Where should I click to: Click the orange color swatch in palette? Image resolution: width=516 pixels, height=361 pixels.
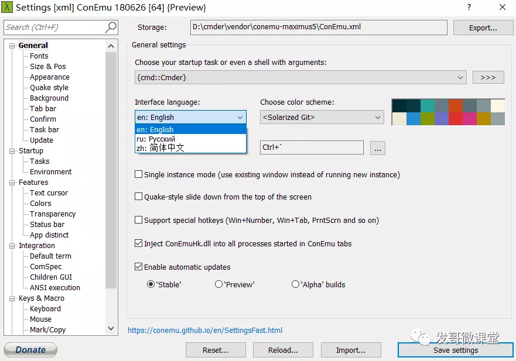coord(455,105)
